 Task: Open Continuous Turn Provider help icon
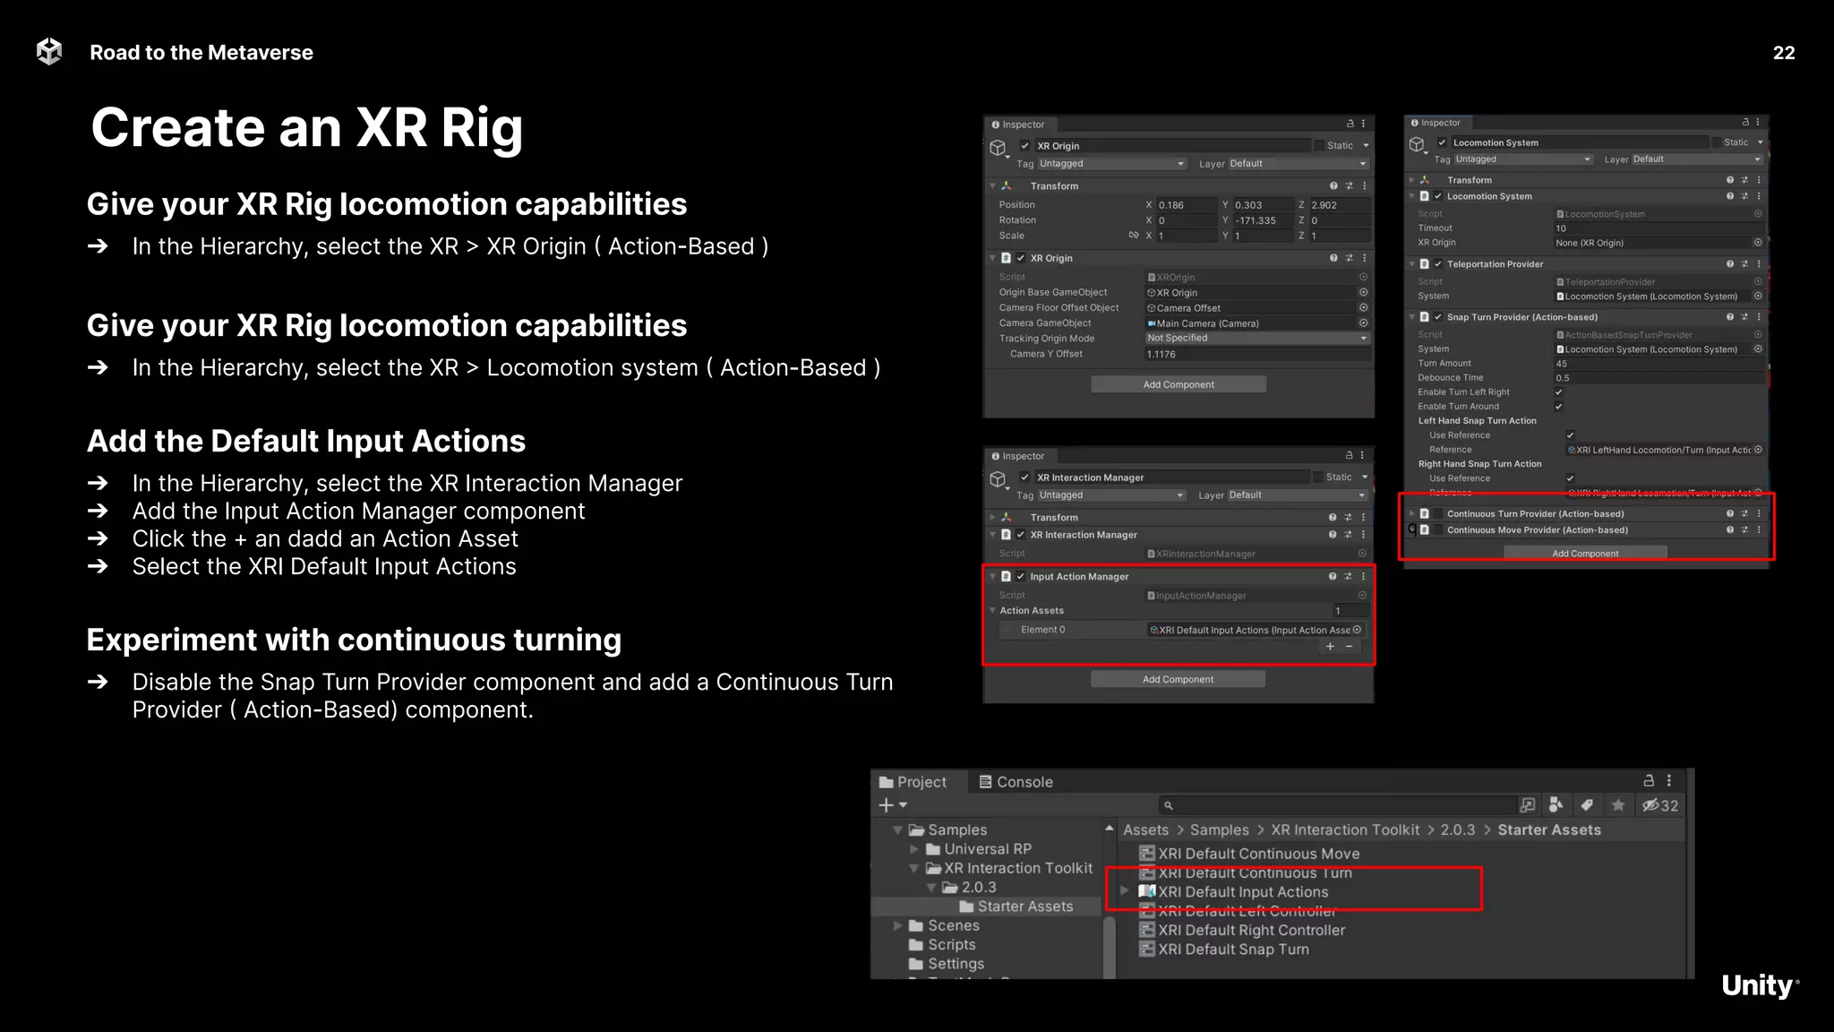(x=1730, y=514)
